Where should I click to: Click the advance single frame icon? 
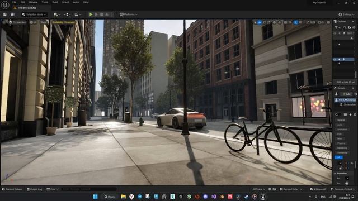[96, 15]
